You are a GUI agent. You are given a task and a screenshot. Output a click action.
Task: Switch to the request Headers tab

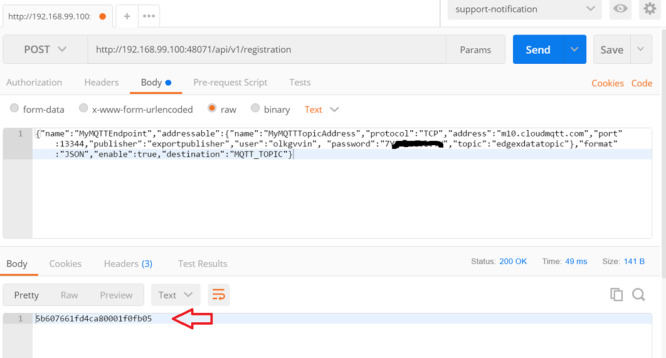[101, 82]
